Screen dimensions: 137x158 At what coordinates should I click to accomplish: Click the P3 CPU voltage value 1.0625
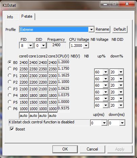tap(64, 88)
